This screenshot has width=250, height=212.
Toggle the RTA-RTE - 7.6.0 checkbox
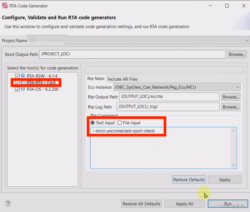coord(18,83)
